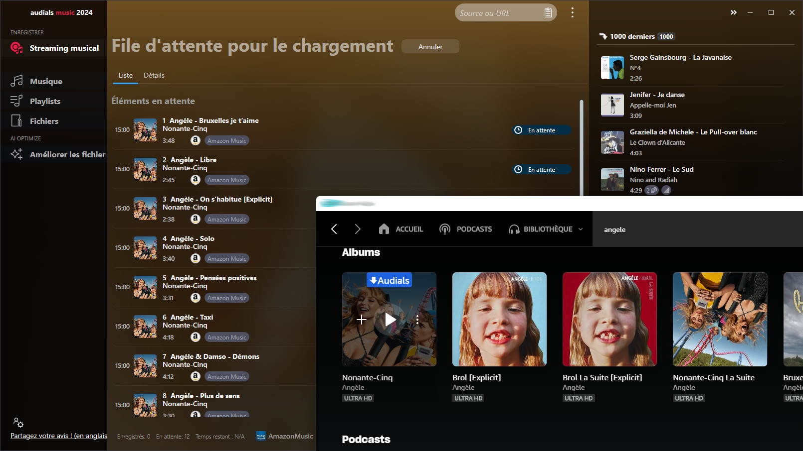Click Amazon icon on Bruxelles je t'aime row

click(x=196, y=140)
